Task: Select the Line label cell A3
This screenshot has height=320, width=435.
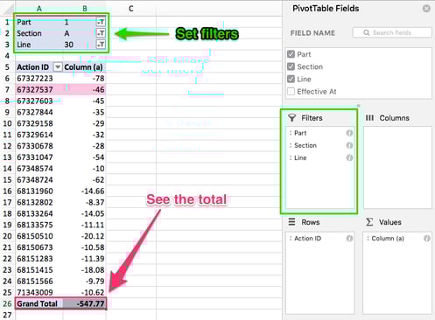Action: [39, 45]
